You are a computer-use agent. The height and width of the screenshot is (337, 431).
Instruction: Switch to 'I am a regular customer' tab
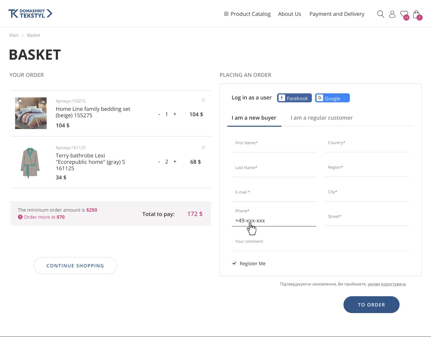coord(322,118)
